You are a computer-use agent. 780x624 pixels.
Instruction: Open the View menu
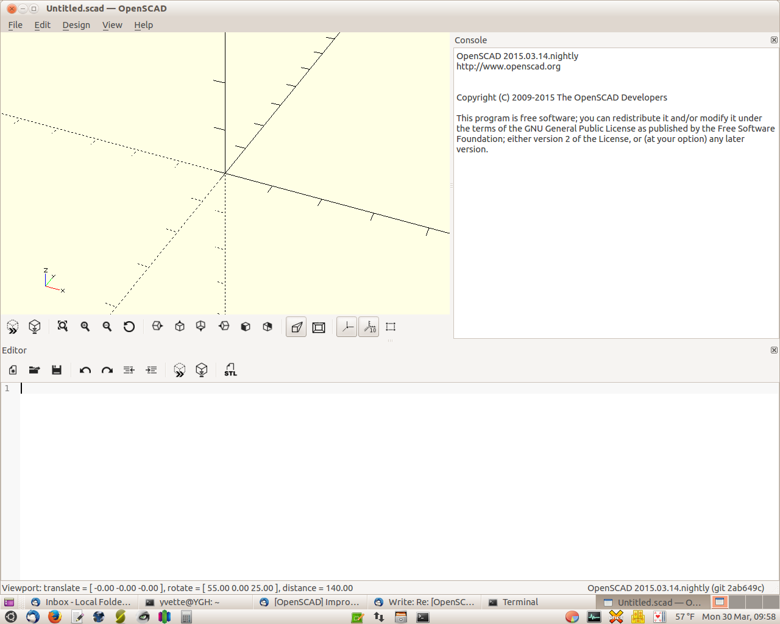click(112, 25)
